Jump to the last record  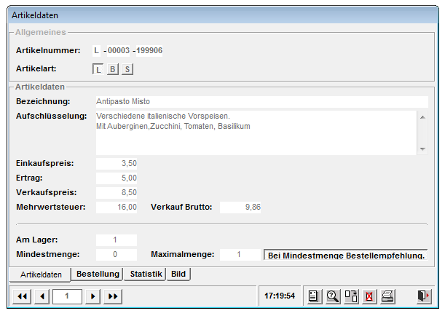click(x=113, y=296)
